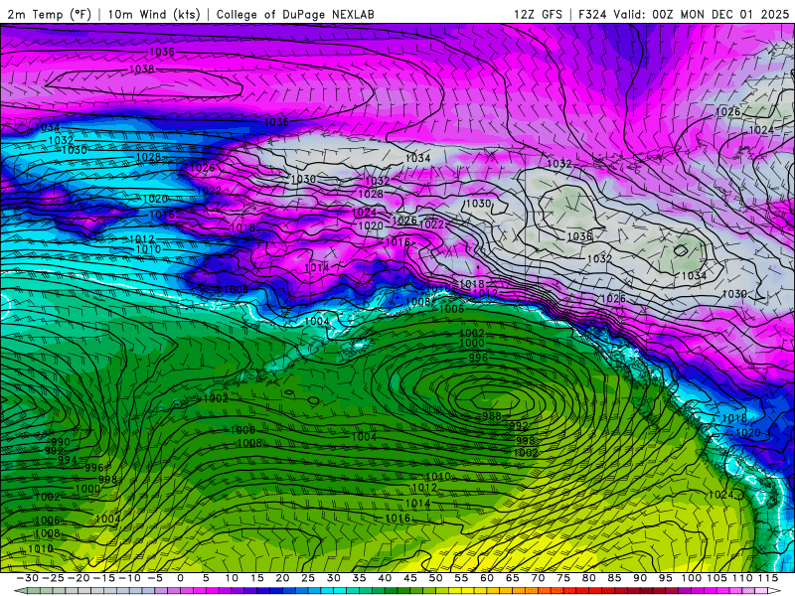Select the 988 low-pressure center label
The width and height of the screenshot is (795, 596).
491,416
